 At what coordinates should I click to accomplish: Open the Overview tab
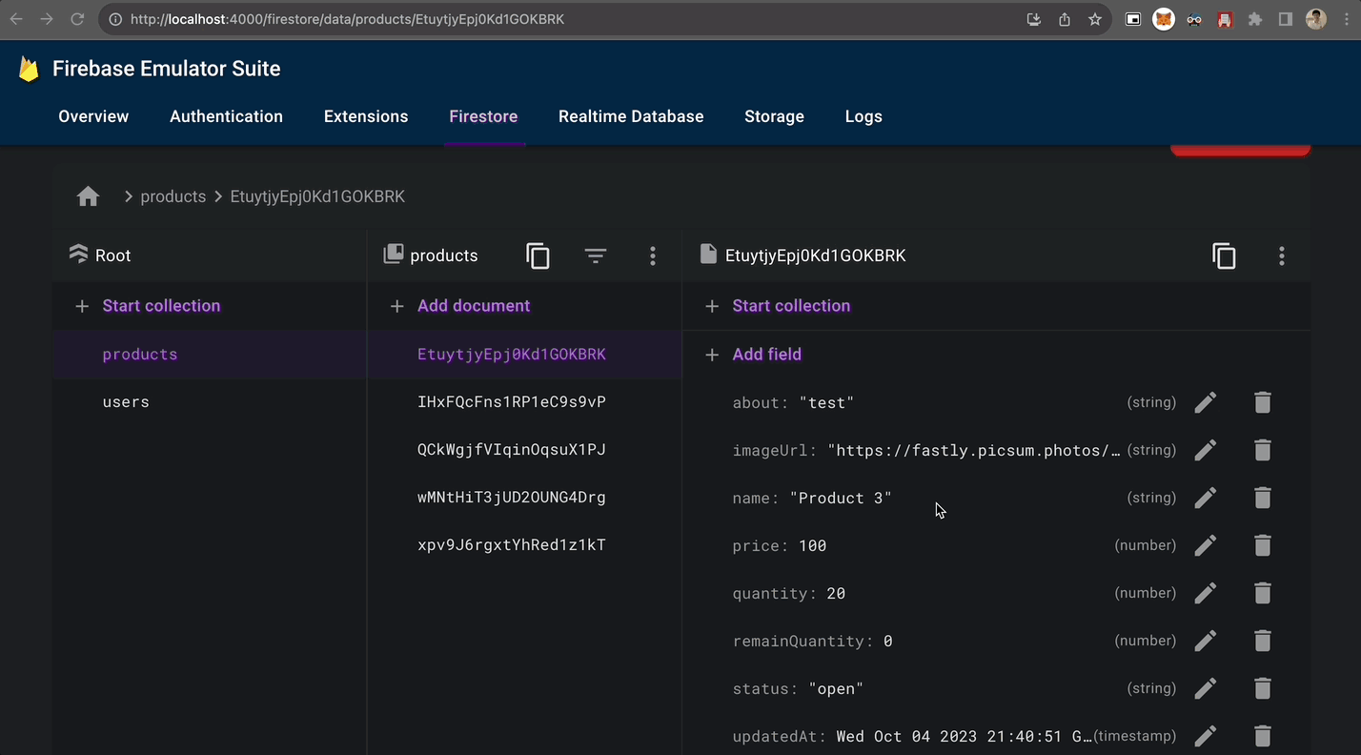click(x=93, y=116)
